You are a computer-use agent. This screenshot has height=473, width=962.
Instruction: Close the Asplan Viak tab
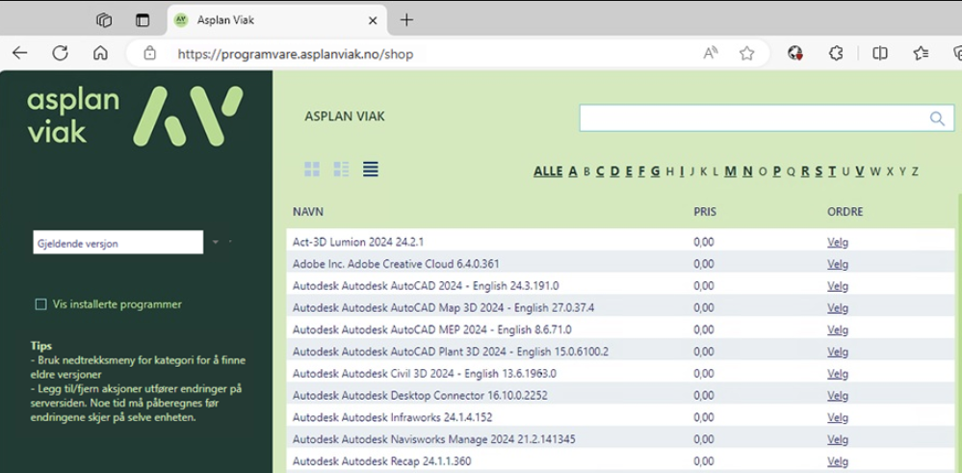click(x=373, y=20)
